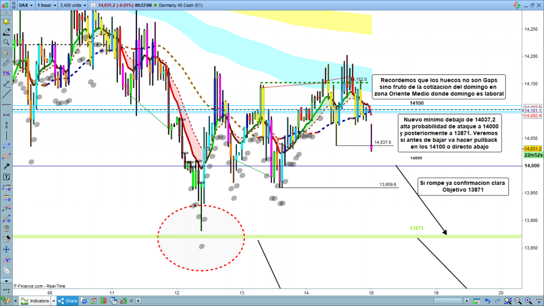Click the Share button
Viewport: 544px width, 306px height.
[69, 301]
